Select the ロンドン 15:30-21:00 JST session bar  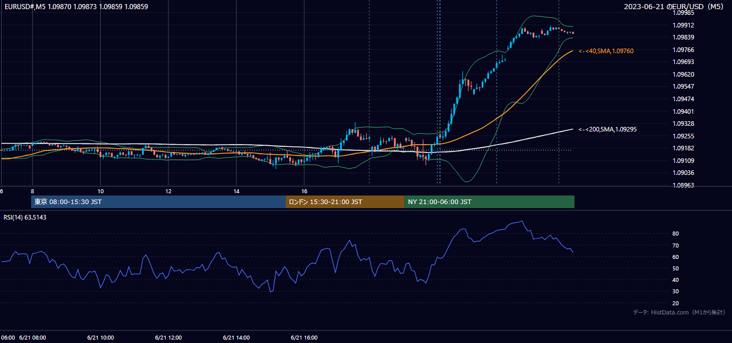click(345, 202)
